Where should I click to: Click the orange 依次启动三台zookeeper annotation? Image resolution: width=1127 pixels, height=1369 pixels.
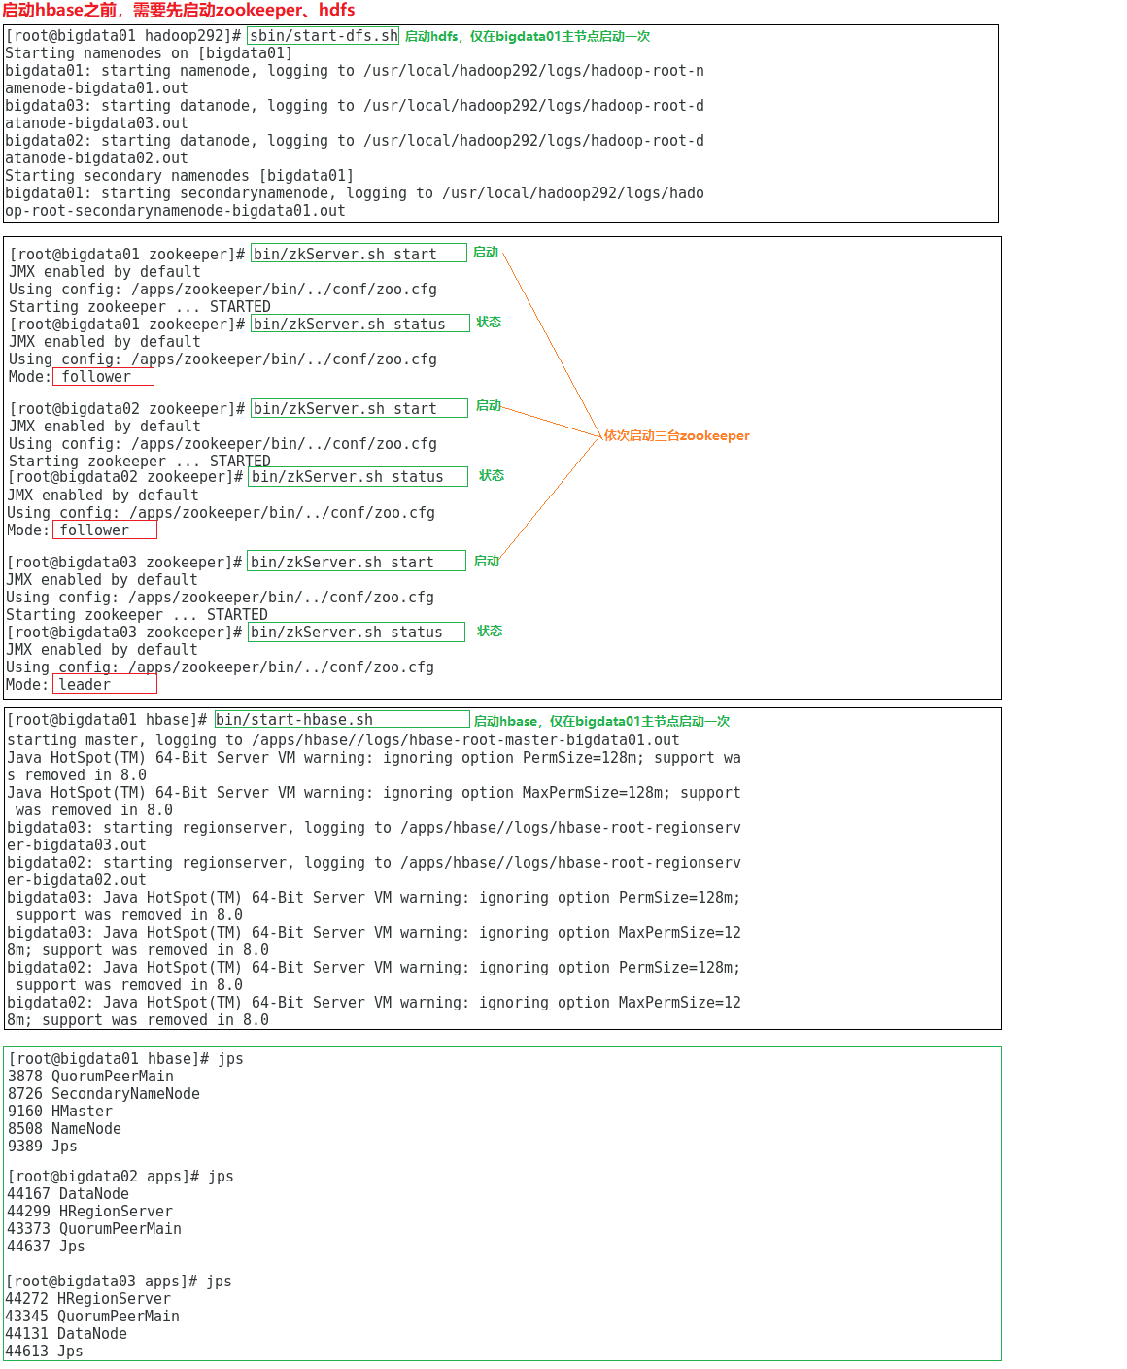coord(676,435)
